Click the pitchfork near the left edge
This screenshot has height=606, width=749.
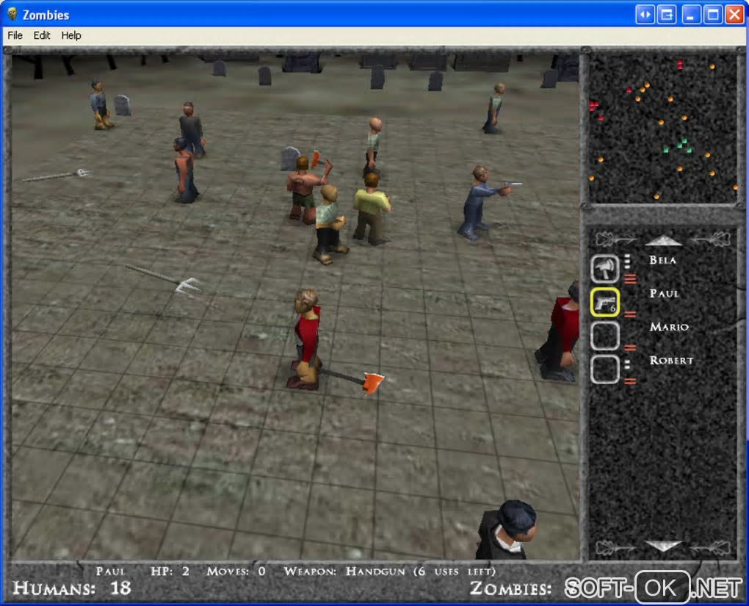click(x=57, y=176)
